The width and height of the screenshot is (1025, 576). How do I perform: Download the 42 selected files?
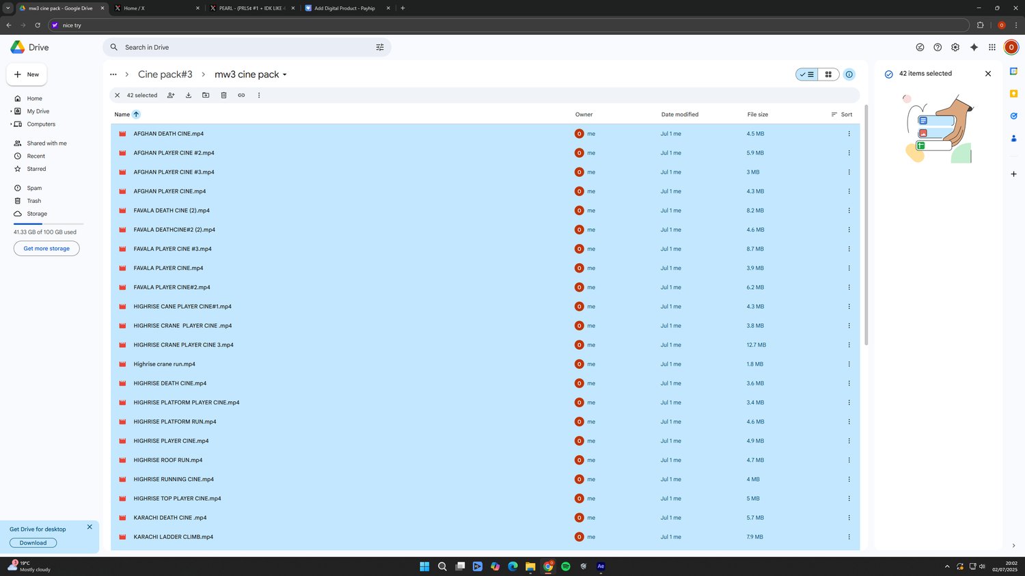189,95
